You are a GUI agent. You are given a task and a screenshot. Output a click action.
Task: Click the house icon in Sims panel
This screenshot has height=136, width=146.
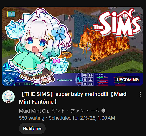click(x=91, y=84)
